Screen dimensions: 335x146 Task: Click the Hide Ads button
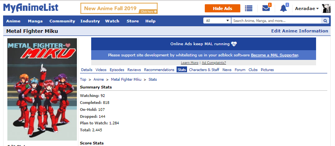click(x=223, y=8)
